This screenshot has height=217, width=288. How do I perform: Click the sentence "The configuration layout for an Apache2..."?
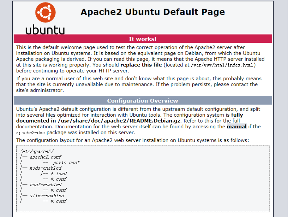pyautogui.click(x=133, y=140)
